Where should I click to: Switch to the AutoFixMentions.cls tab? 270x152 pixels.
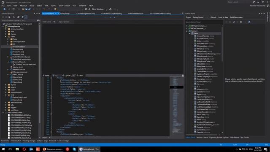pyautogui.click(x=136, y=14)
